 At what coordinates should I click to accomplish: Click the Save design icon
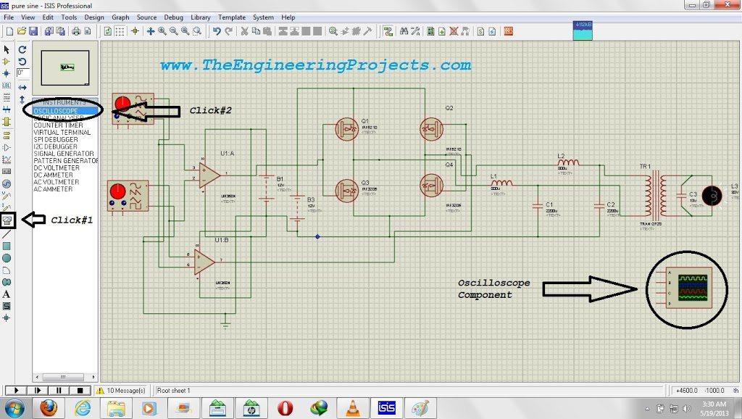(34, 31)
